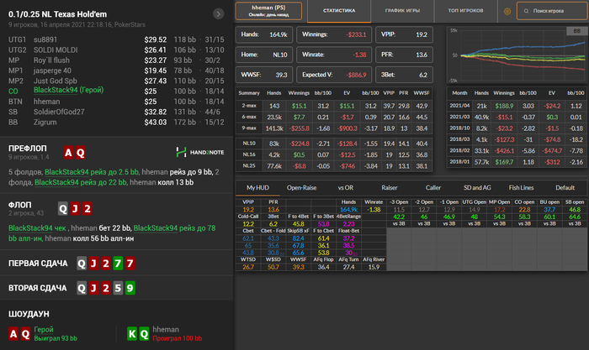The image size is (589, 350).
Task: Switch to the Fish Lines tab
Action: pos(518,188)
